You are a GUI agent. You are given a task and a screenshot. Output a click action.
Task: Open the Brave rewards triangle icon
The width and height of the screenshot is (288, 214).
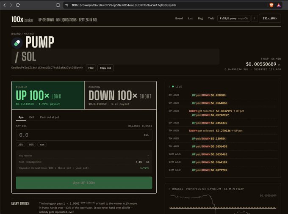pyautogui.click(x=279, y=5)
